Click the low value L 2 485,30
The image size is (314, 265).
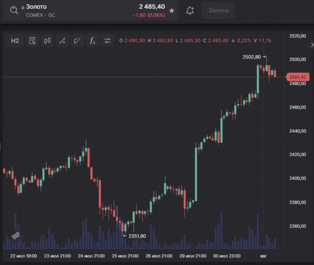188,41
